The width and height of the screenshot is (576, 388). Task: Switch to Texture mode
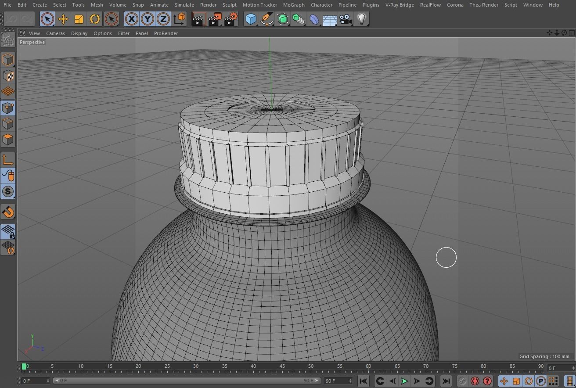pos(8,75)
